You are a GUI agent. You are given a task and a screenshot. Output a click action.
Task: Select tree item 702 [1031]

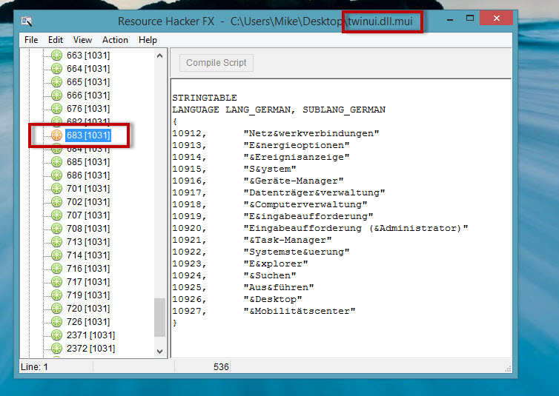88,202
